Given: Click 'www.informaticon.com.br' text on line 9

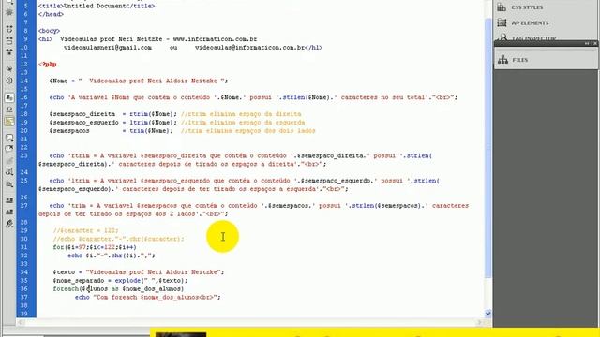Looking at the screenshot, I should pyautogui.click(x=215, y=39).
